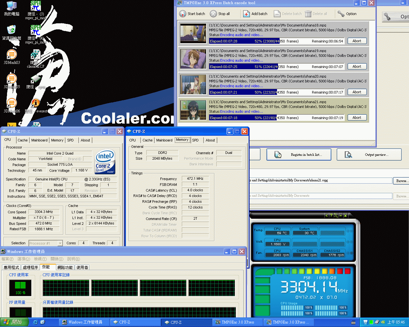This screenshot has width=409, height=327.
Task: Click the Core Speed value 3304.3 MHz
Action: [x=44, y=212]
